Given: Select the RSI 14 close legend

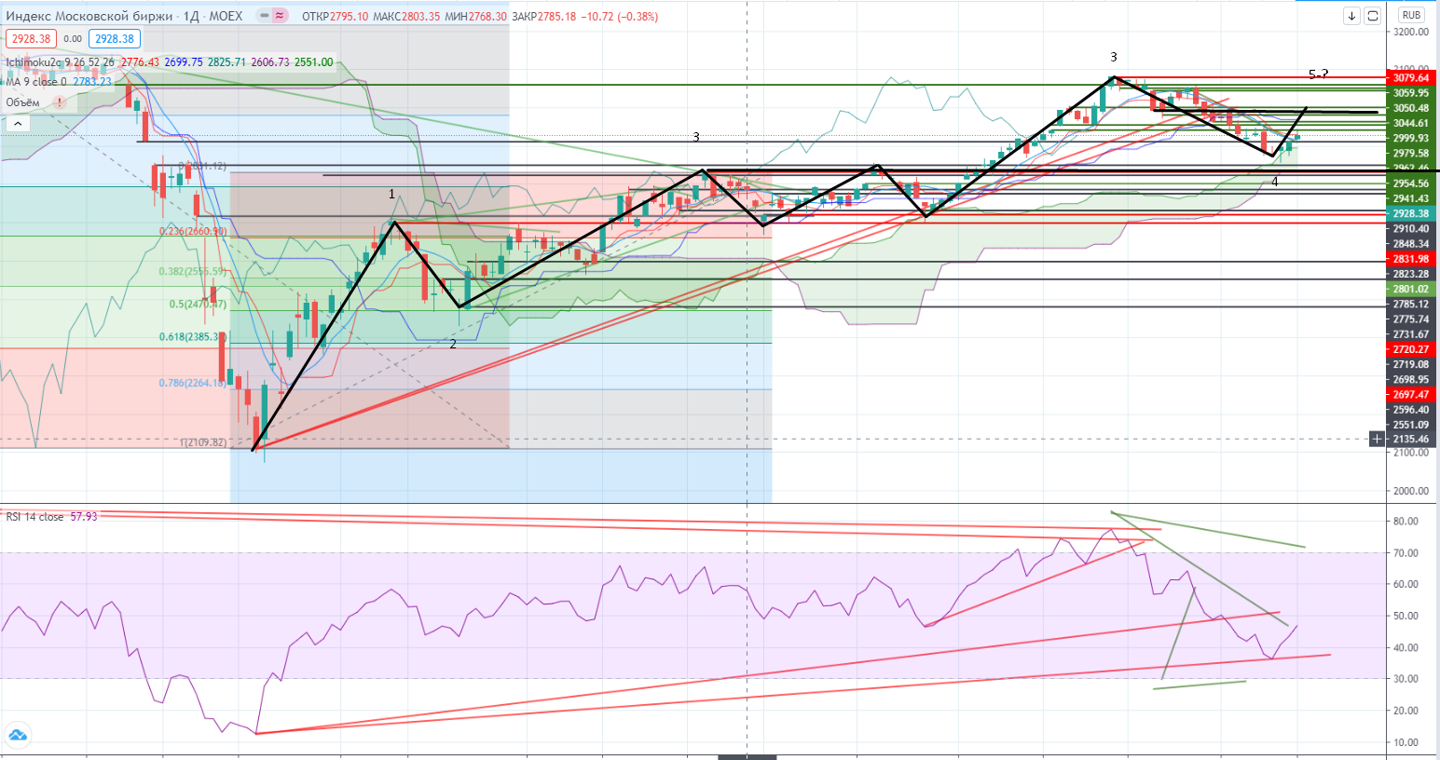Looking at the screenshot, I should (x=34, y=517).
